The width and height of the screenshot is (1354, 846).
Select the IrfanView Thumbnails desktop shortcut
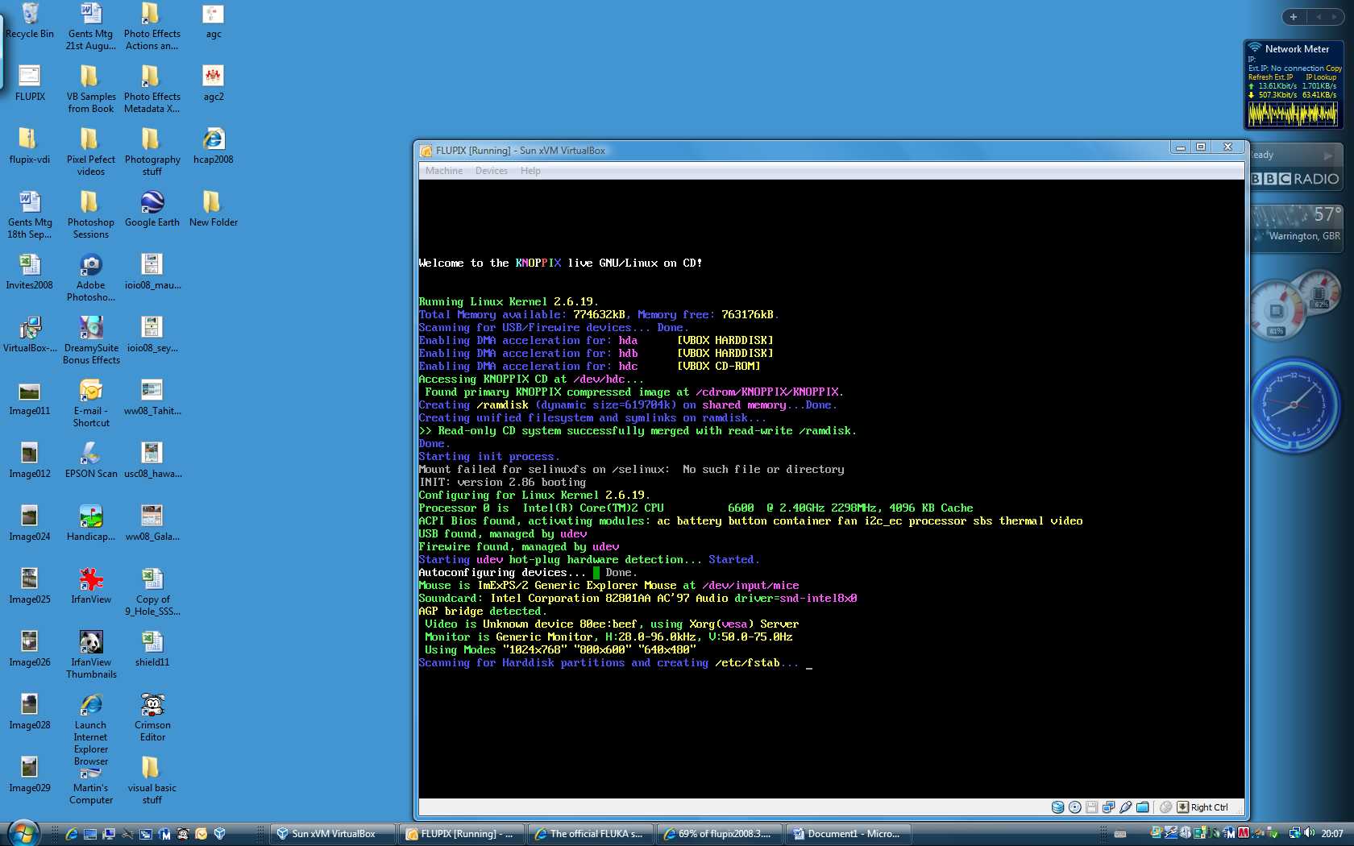pos(91,655)
